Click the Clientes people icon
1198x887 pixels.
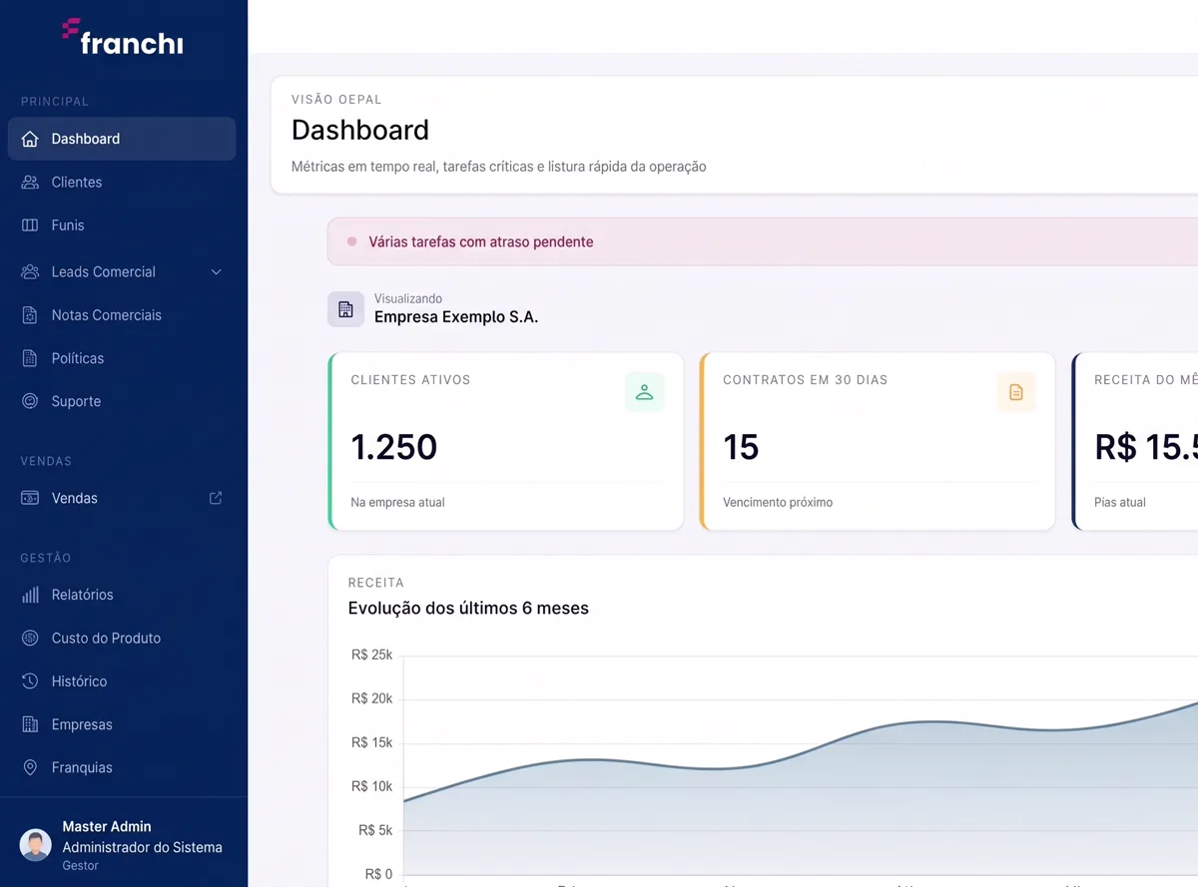point(30,182)
